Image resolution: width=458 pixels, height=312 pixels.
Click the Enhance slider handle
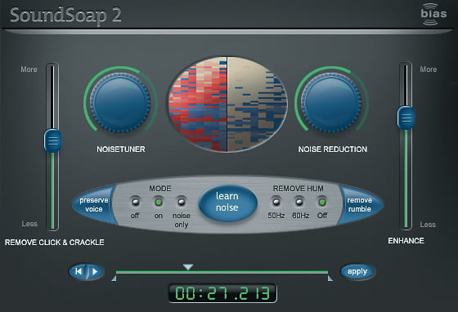[406, 118]
